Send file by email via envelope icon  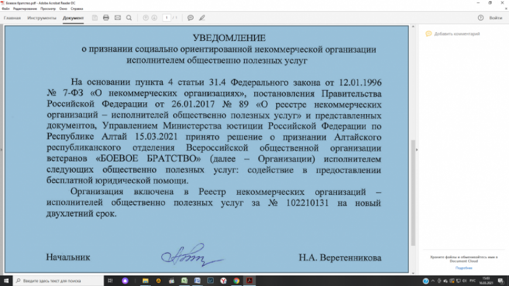click(118, 18)
